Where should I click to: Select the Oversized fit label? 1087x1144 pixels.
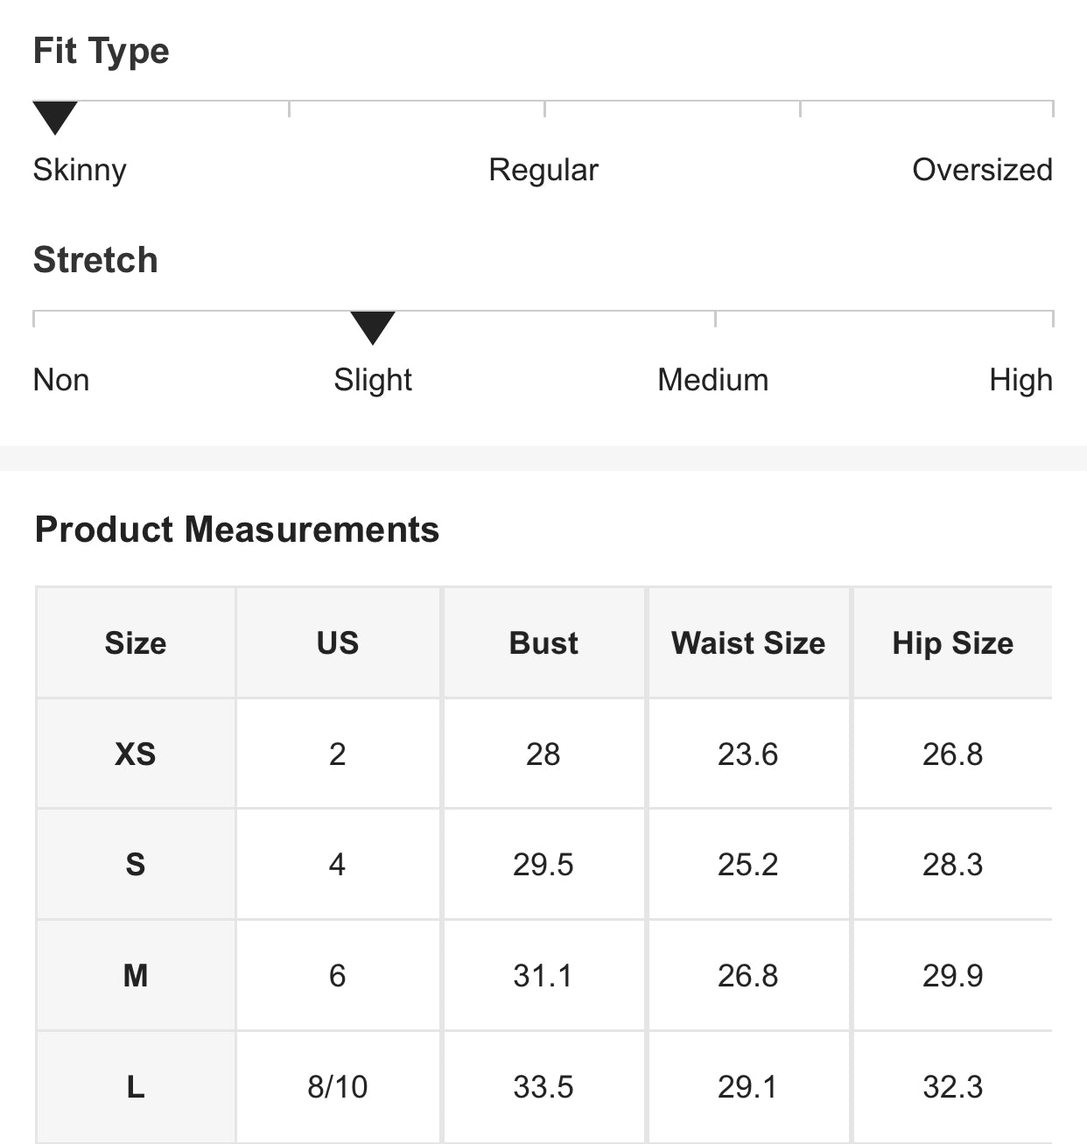point(982,170)
